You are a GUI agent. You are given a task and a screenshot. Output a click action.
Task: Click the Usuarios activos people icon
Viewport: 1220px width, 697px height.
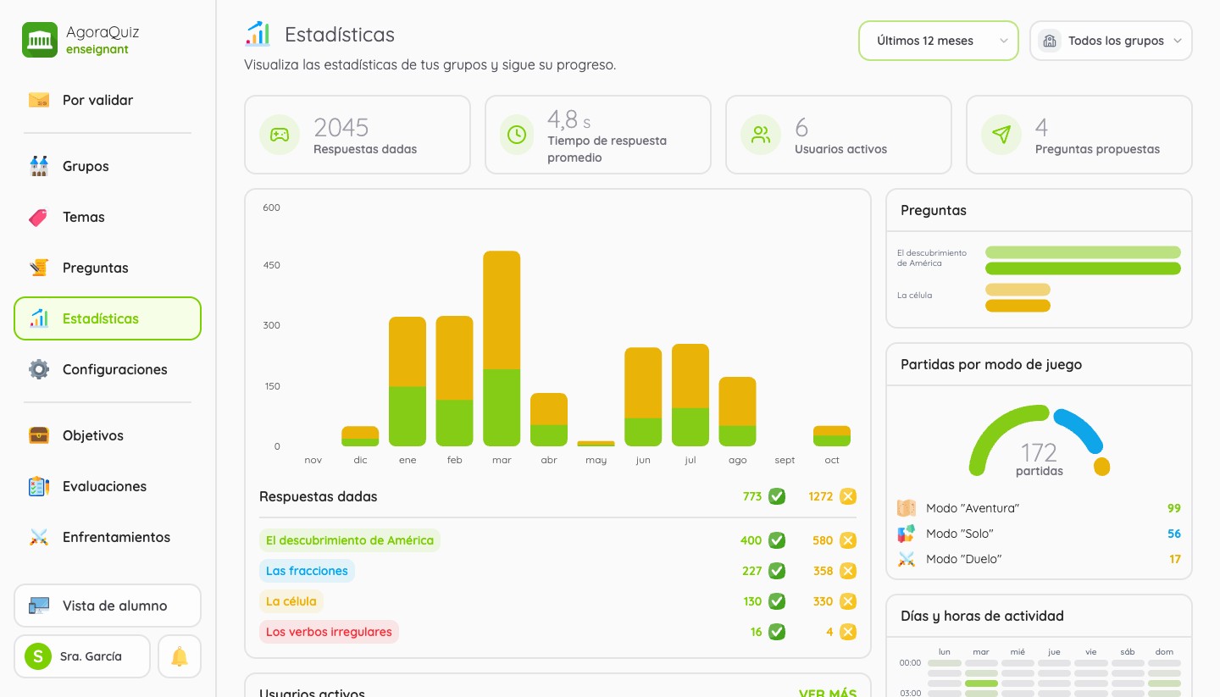(x=761, y=135)
